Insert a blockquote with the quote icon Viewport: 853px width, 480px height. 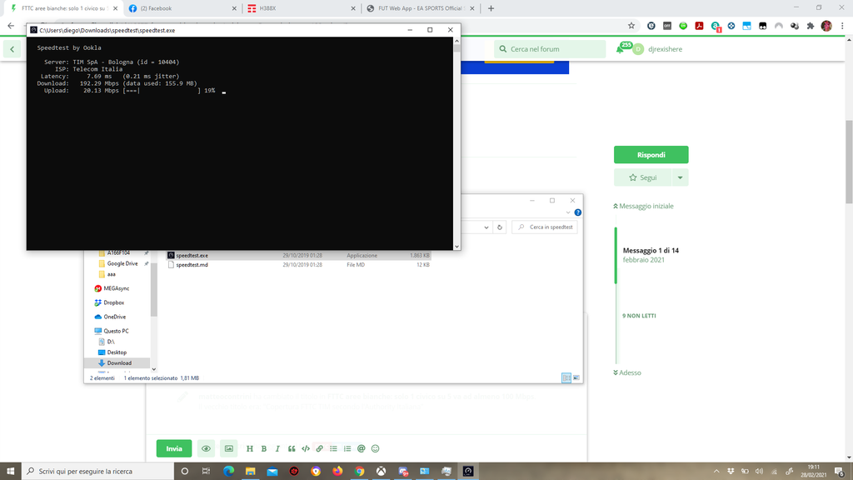tap(292, 448)
